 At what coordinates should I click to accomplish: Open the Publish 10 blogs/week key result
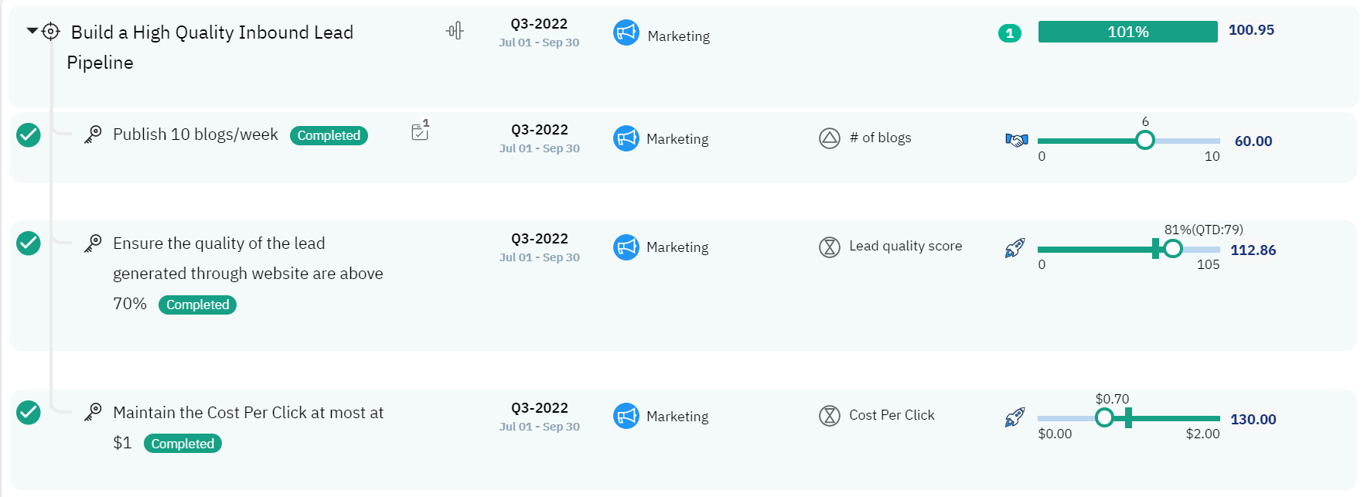(195, 134)
